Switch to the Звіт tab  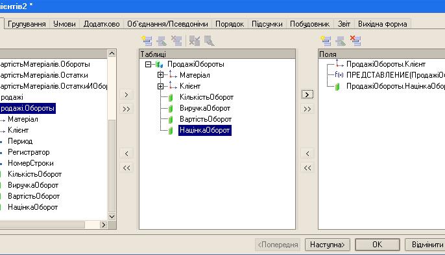click(x=344, y=24)
